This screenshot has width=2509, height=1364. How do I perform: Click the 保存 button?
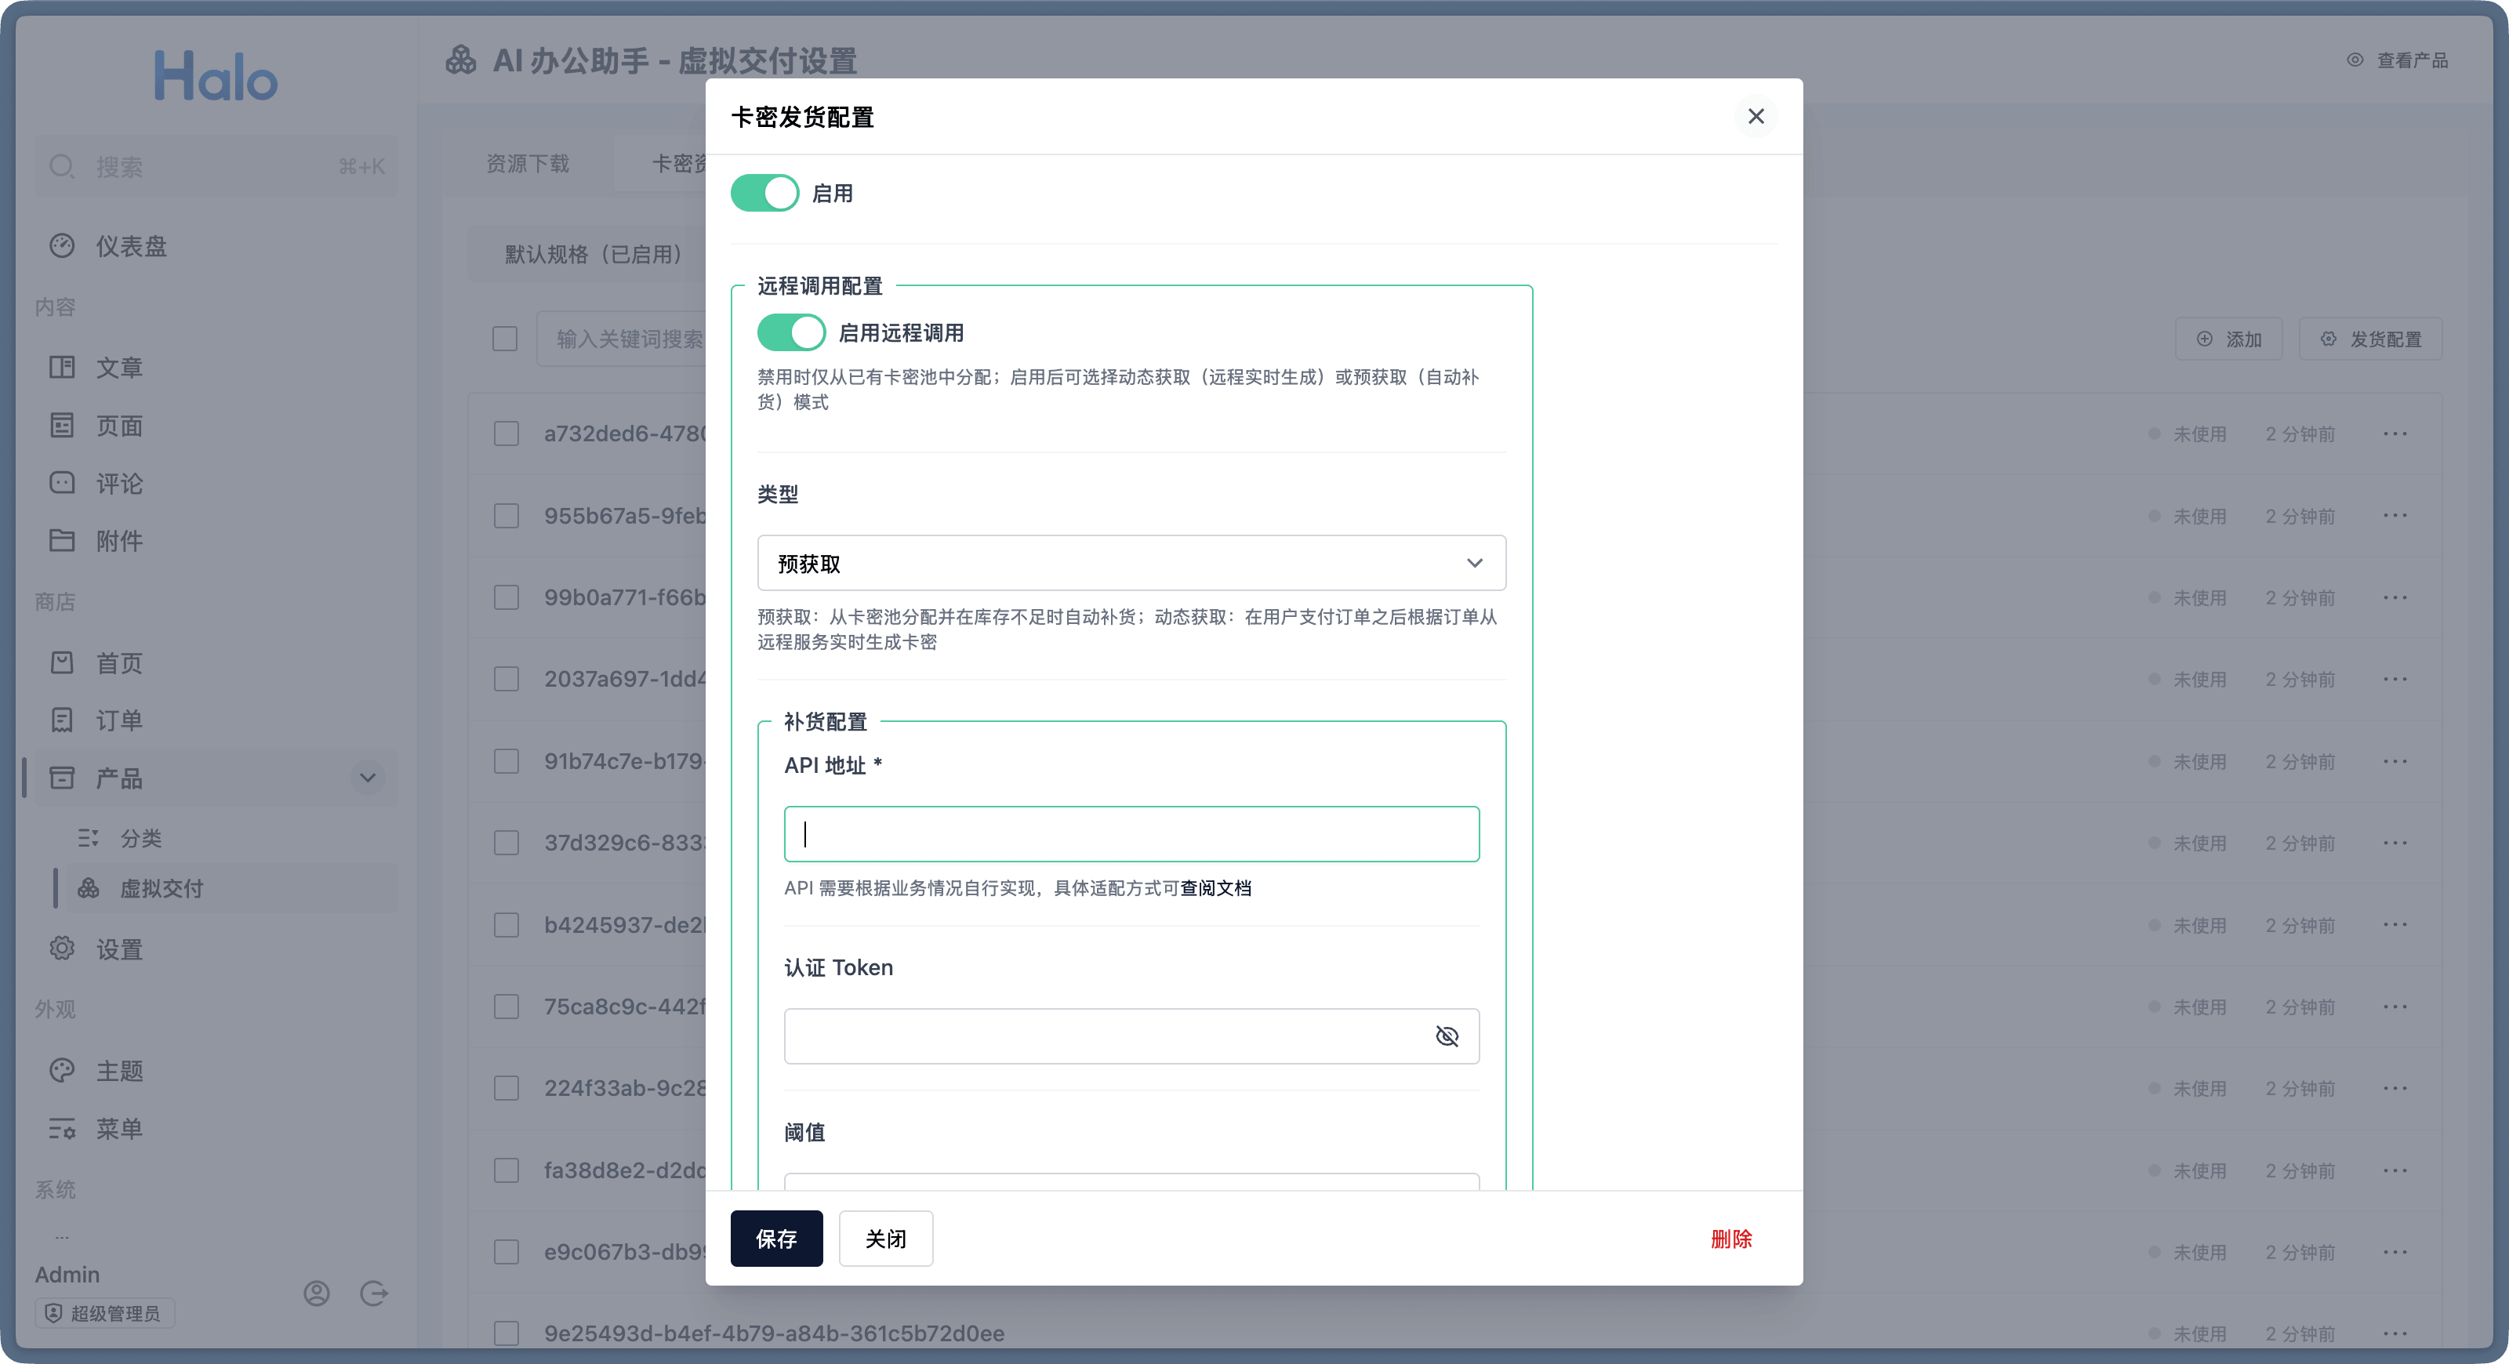pyautogui.click(x=776, y=1239)
